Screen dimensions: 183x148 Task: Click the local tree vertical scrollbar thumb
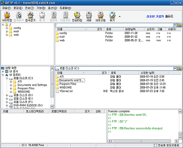point(52,84)
